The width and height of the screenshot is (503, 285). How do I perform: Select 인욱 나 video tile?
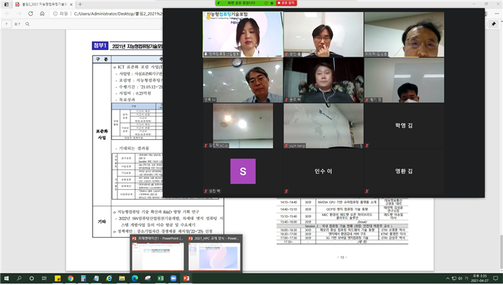(x=243, y=80)
